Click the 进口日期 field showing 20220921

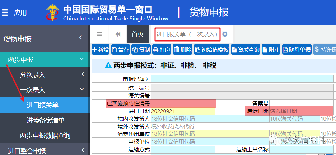point(183,111)
